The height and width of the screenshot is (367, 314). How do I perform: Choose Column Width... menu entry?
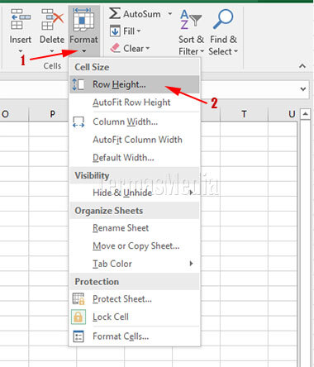[x=135, y=122]
